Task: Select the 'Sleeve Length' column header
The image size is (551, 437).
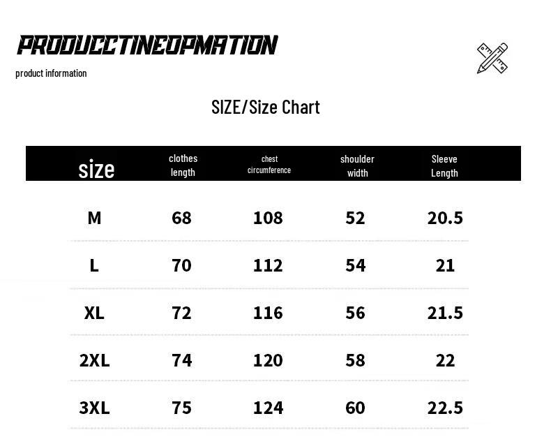Action: [x=444, y=165]
